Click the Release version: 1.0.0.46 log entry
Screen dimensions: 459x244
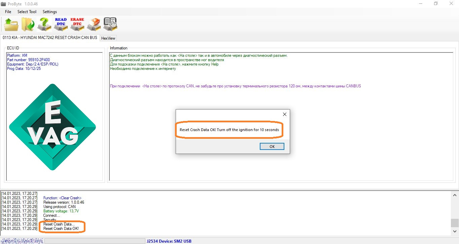click(64, 202)
